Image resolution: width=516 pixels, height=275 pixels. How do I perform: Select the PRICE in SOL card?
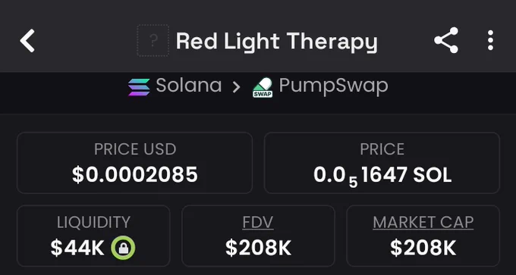[x=382, y=163]
